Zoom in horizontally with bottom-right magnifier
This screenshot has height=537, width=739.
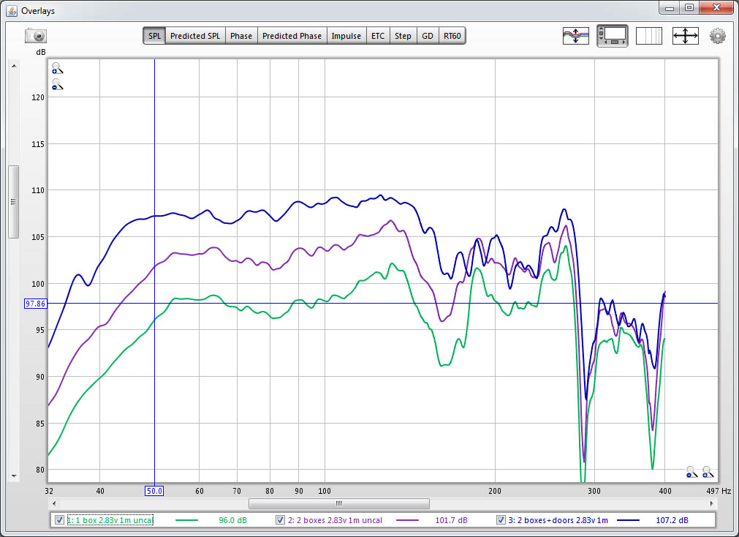tap(707, 472)
